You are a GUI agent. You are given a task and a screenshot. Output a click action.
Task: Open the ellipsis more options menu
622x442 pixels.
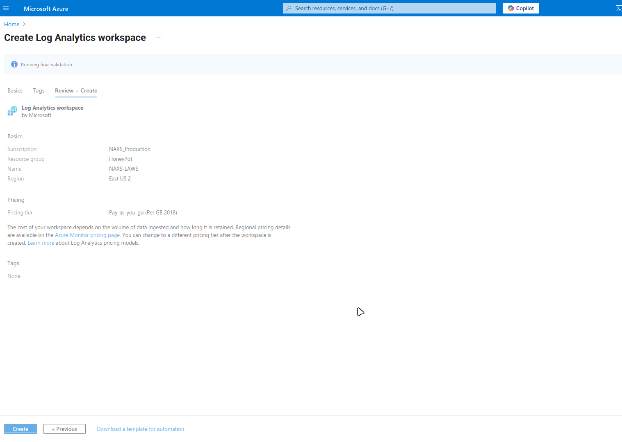click(x=159, y=38)
